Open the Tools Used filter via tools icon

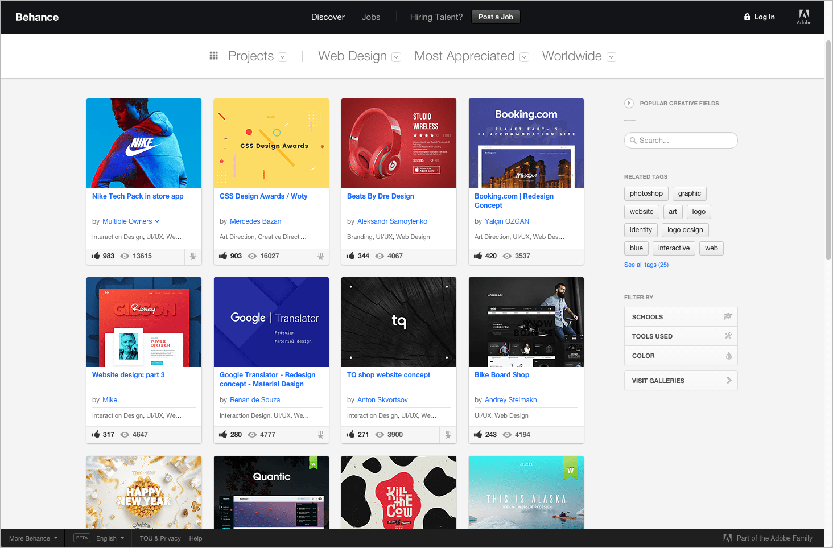pyautogui.click(x=728, y=336)
